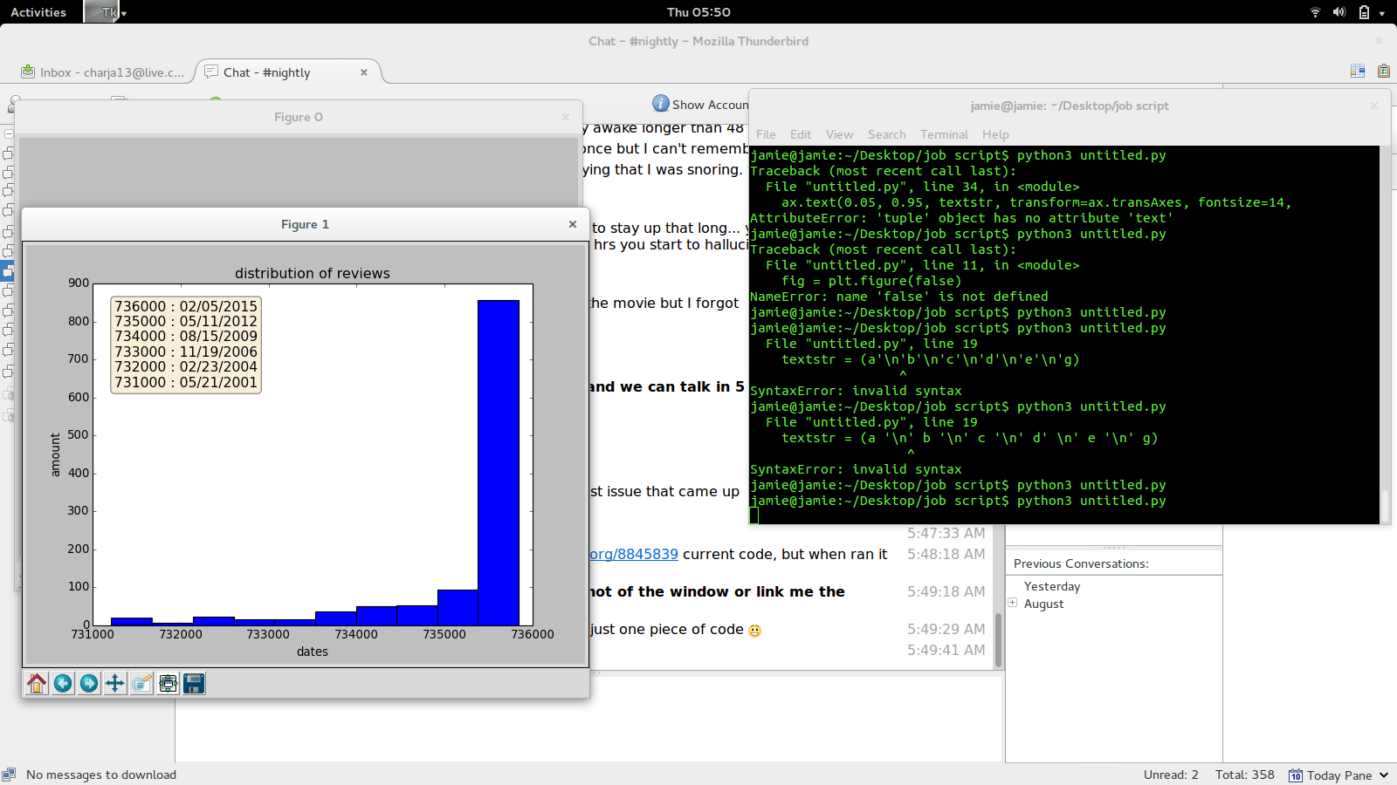
Task: Click the No messages to download status
Action: pos(101,775)
